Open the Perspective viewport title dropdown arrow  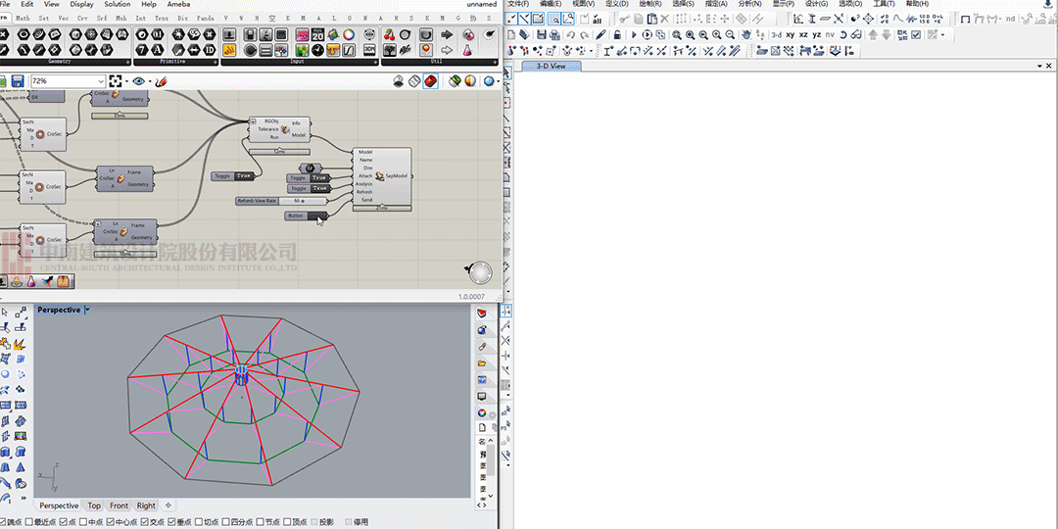pos(87,310)
